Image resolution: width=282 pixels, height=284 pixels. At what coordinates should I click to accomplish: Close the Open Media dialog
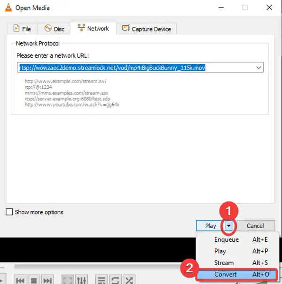click(269, 8)
